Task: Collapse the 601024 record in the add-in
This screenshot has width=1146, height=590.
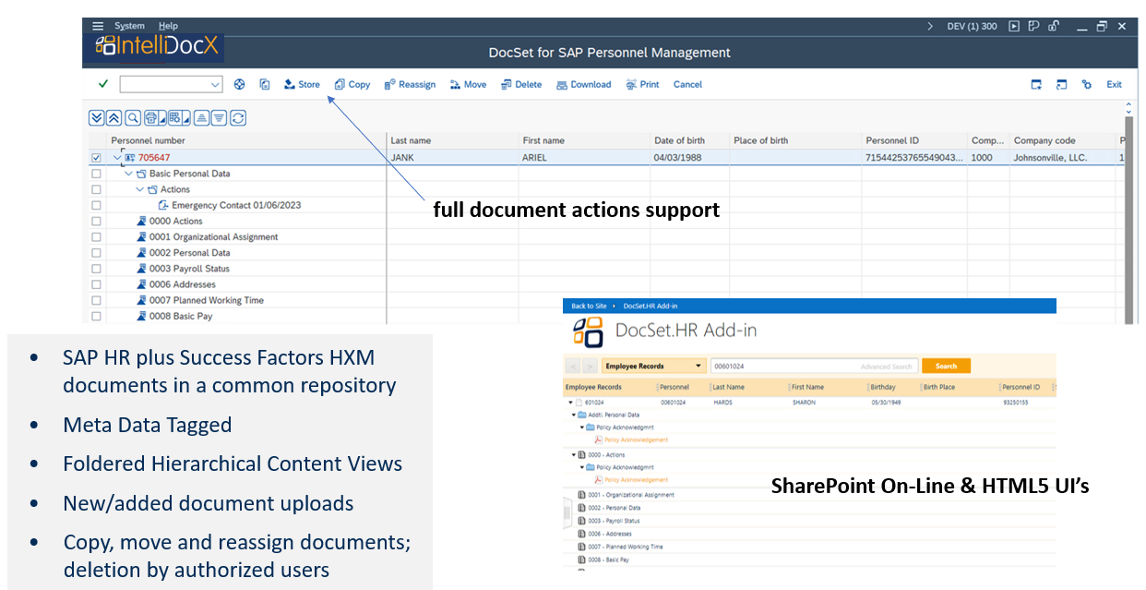Action: [570, 403]
